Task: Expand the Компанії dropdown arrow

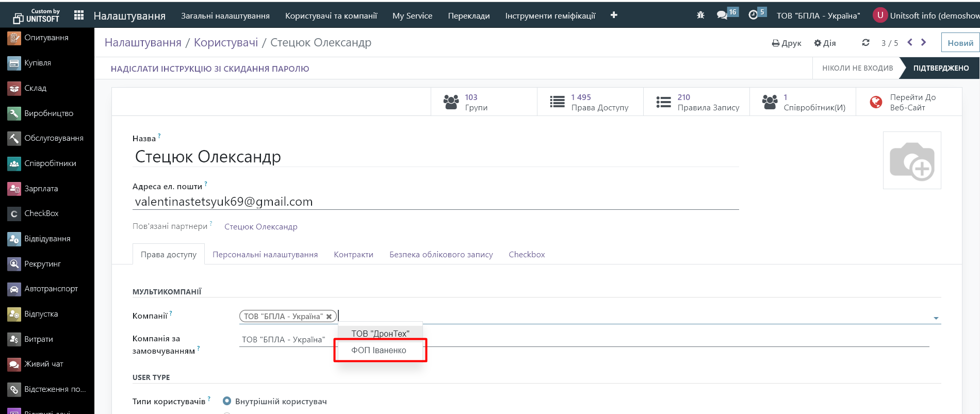Action: pos(936,318)
